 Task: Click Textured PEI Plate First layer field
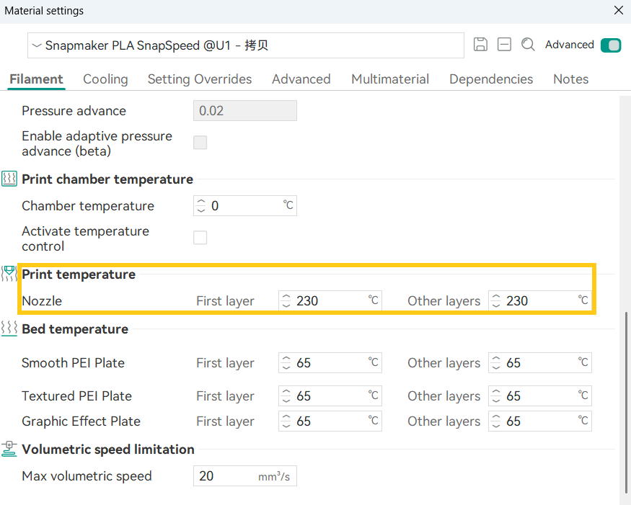pos(330,396)
